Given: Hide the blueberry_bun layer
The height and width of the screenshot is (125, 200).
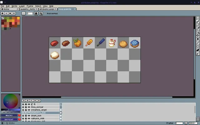Looking at the screenshot, I should tap(23, 113).
